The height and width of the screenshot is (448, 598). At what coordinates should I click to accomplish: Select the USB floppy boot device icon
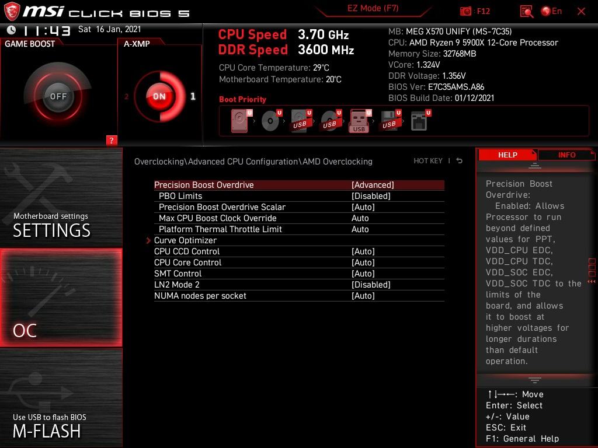[391, 121]
